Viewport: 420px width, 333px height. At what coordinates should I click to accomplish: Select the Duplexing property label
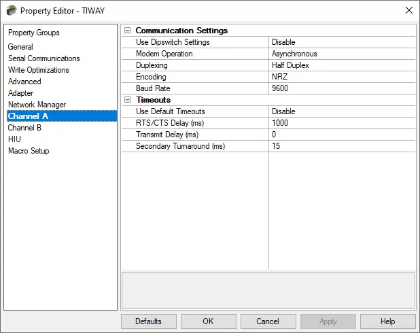point(152,65)
